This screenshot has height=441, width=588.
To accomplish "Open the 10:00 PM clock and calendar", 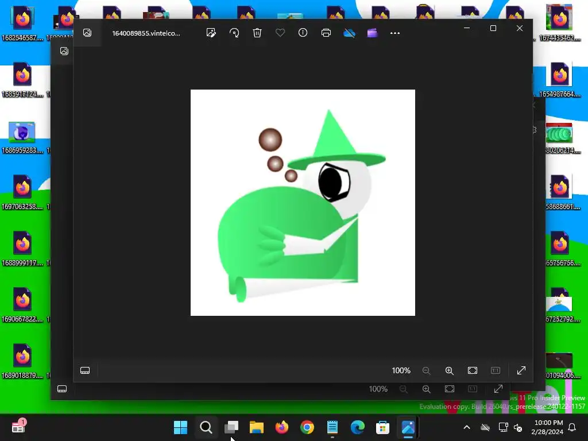I will coord(547,427).
